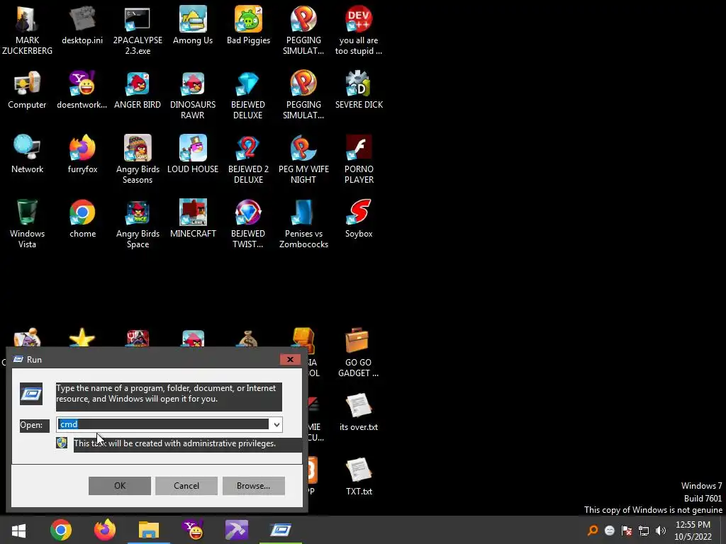Click the Run taskbar button
This screenshot has height=544, width=726.
click(x=281, y=530)
